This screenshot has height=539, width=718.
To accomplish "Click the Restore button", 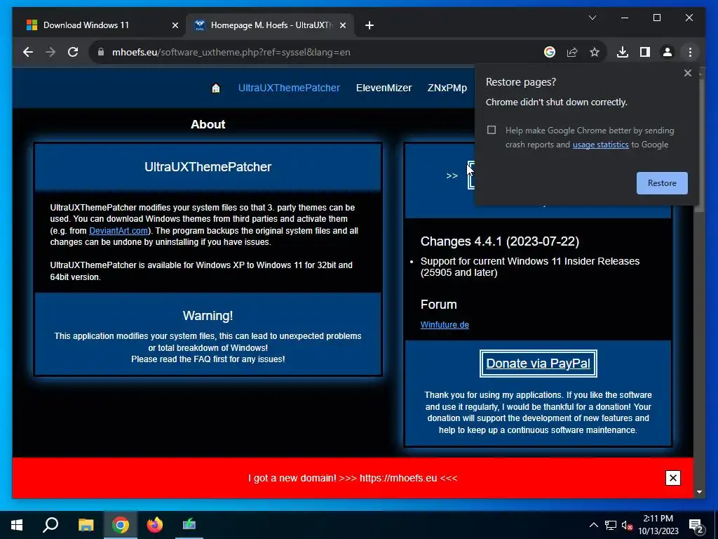I will click(x=662, y=183).
